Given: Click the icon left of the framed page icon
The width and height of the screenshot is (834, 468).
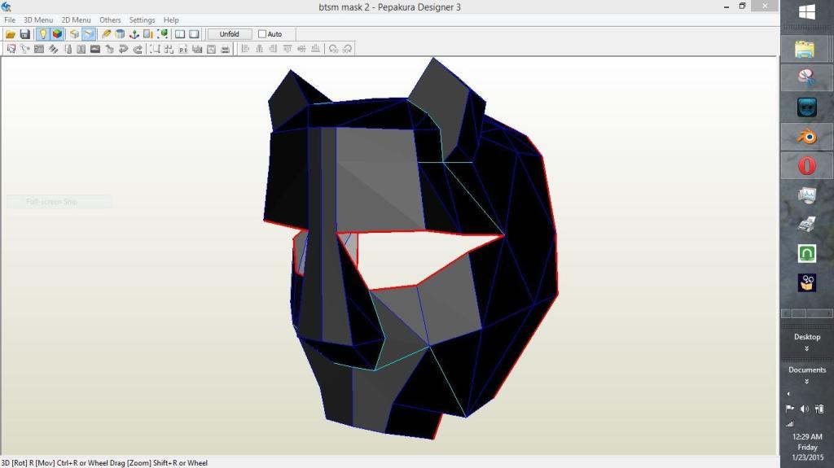Looking at the screenshot, I should 197,49.
